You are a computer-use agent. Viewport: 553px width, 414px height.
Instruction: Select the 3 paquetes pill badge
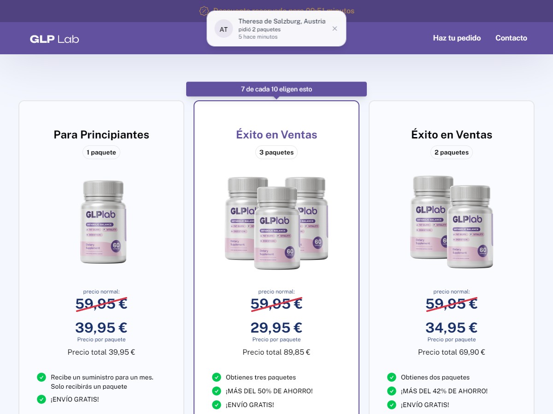(x=276, y=152)
